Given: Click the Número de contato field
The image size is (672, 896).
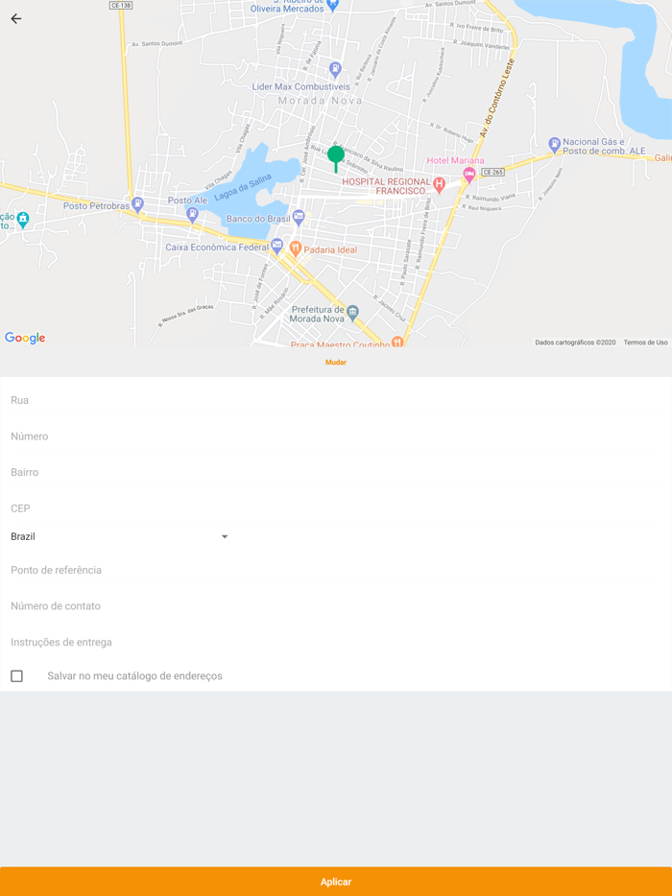Looking at the screenshot, I should point(336,605).
